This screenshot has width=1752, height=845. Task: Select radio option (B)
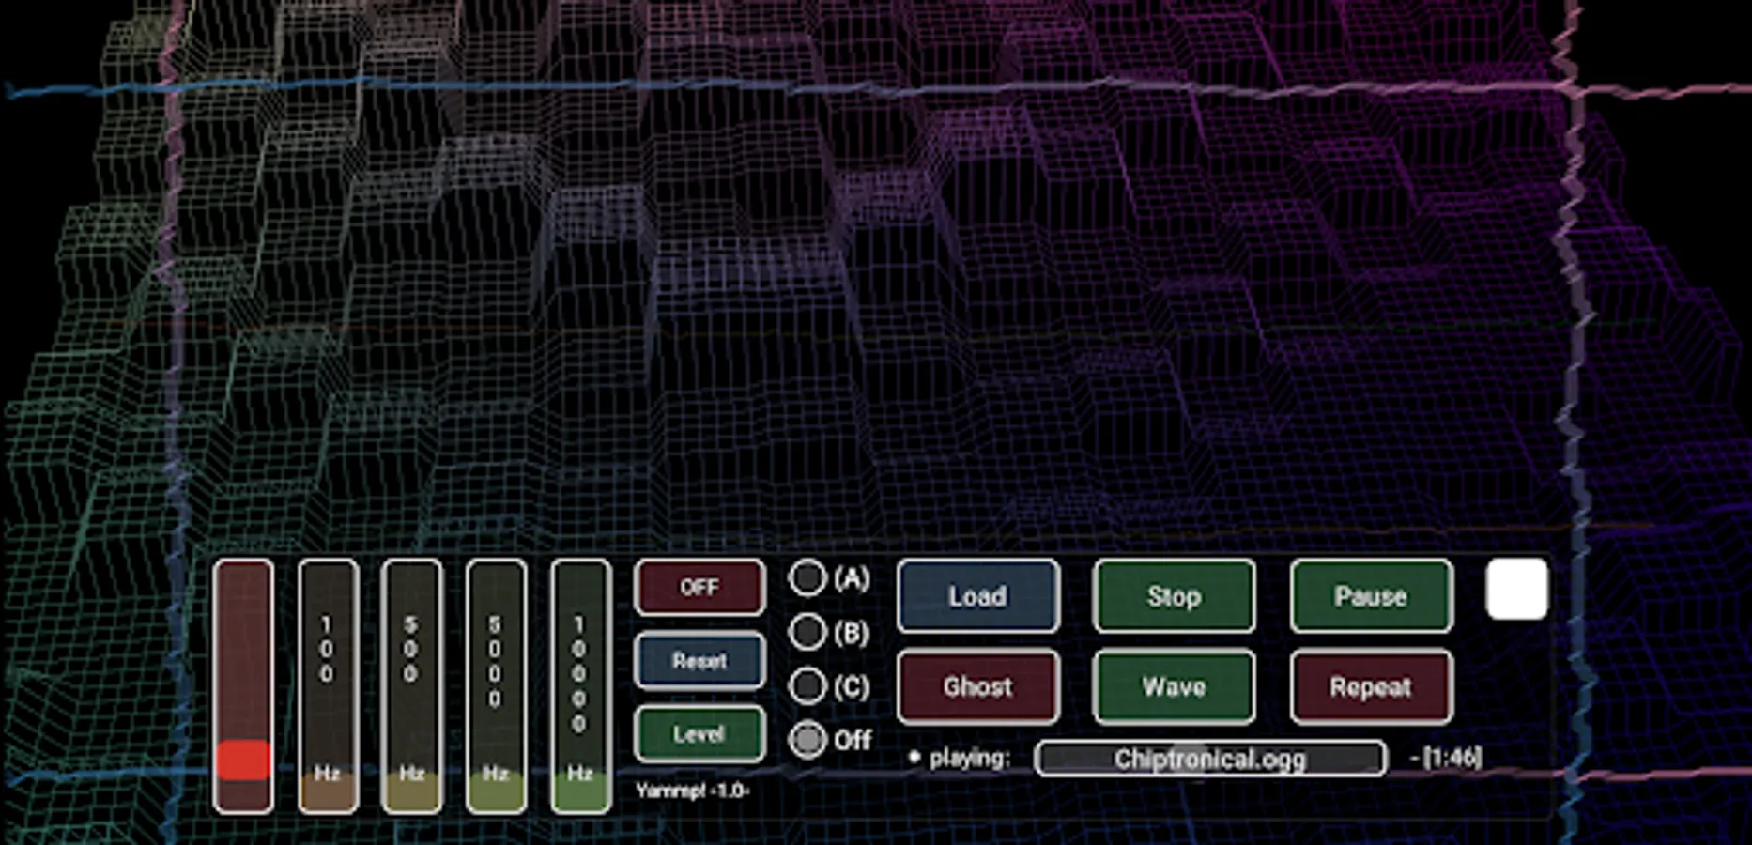[x=807, y=633]
